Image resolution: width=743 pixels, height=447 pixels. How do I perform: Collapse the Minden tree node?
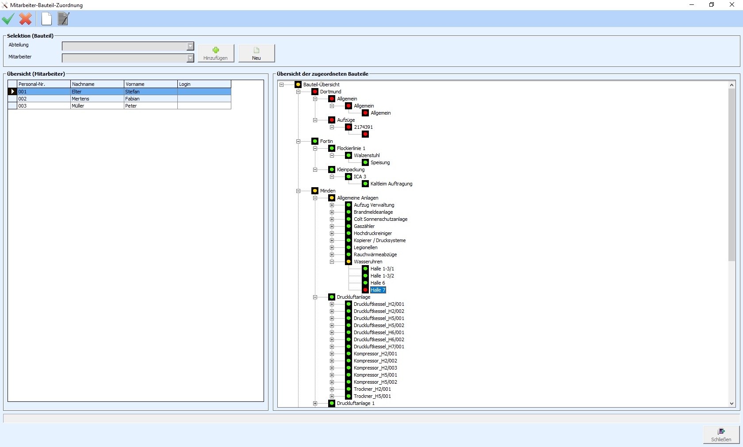[x=298, y=191]
